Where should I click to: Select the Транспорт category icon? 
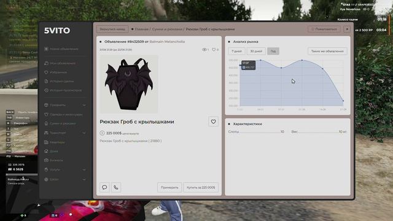46,133
